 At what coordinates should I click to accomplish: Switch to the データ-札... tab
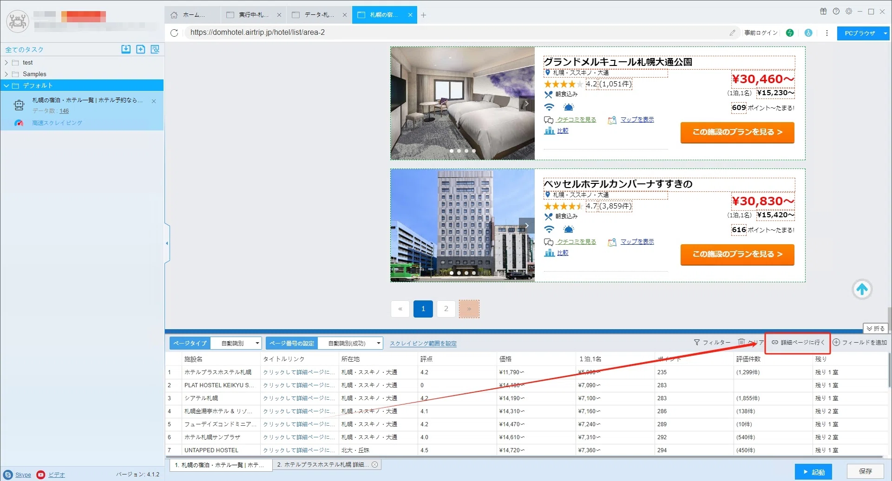tap(319, 15)
